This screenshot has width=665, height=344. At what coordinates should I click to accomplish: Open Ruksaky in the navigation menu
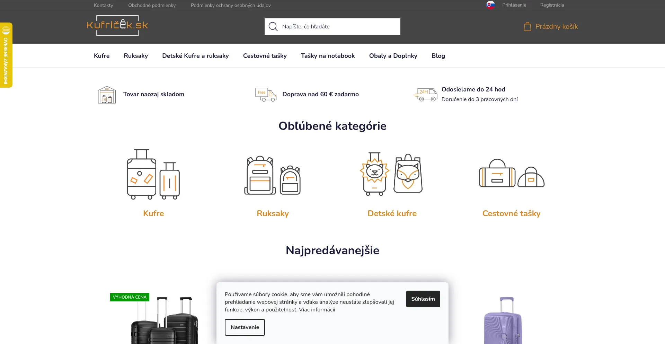(x=136, y=56)
